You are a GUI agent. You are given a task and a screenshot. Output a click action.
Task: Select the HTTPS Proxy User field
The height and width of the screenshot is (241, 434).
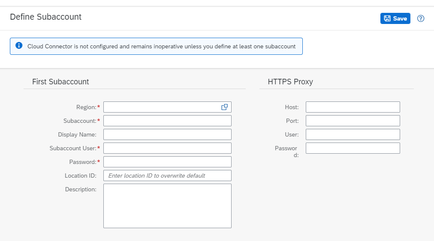click(x=353, y=134)
